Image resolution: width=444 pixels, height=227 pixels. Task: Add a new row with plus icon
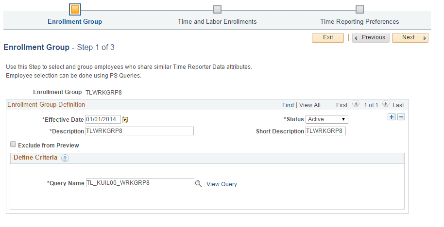point(392,117)
